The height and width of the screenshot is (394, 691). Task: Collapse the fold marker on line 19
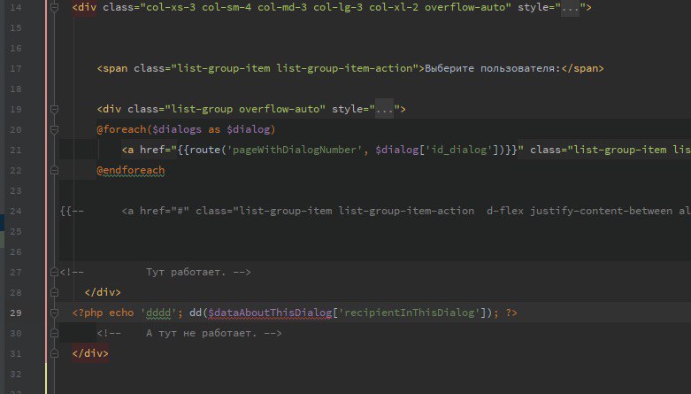(x=54, y=109)
